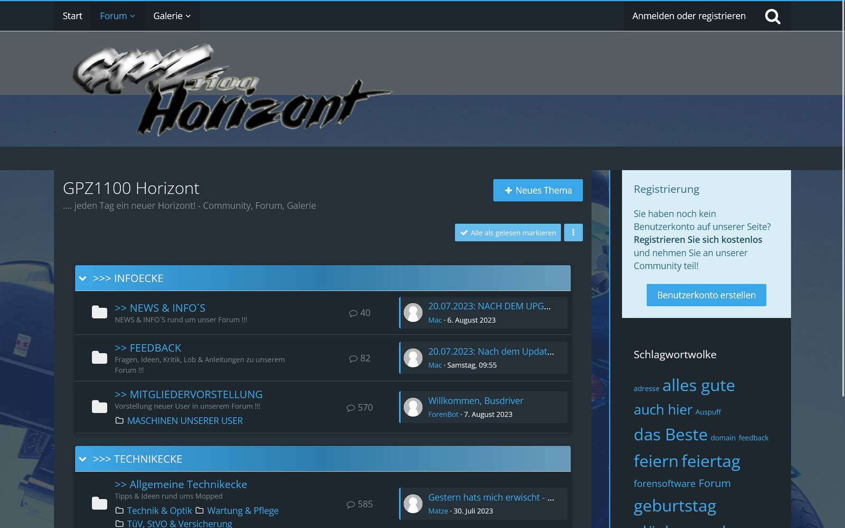Select the tag 'geburtstag'

[675, 506]
